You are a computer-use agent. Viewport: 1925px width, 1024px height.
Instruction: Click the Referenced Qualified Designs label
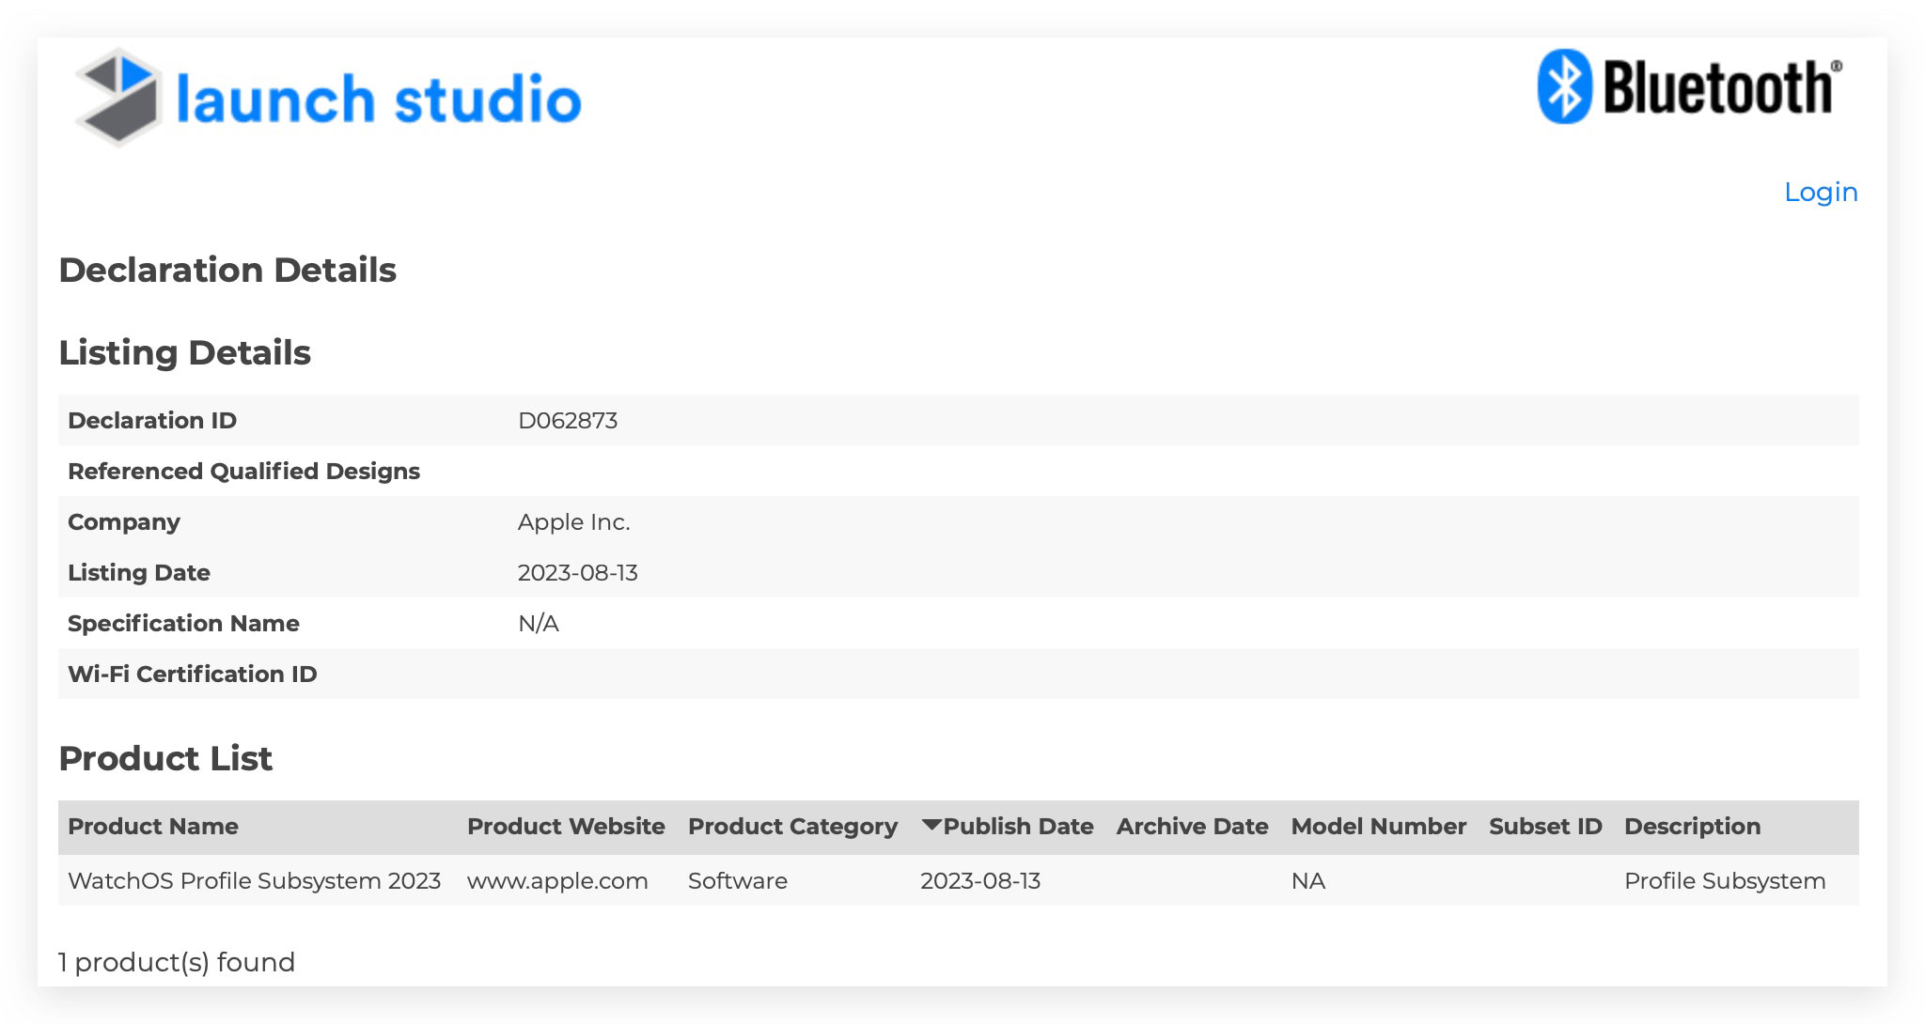click(x=243, y=472)
